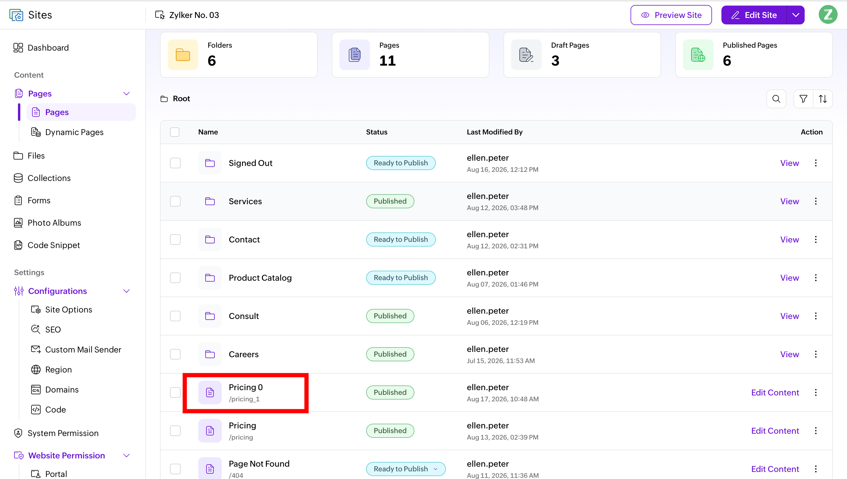This screenshot has height=479, width=847.
Task: Open the three-dot menu for Pricing 0
Action: click(816, 392)
